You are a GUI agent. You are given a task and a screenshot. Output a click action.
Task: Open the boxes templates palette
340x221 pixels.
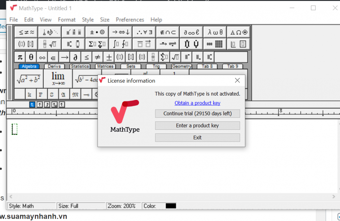[x=239, y=44]
